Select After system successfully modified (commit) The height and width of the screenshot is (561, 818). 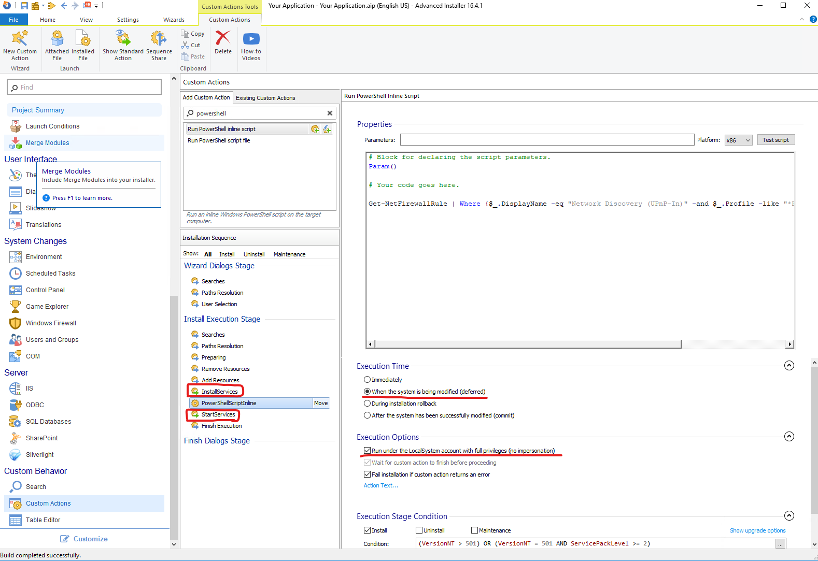click(367, 415)
